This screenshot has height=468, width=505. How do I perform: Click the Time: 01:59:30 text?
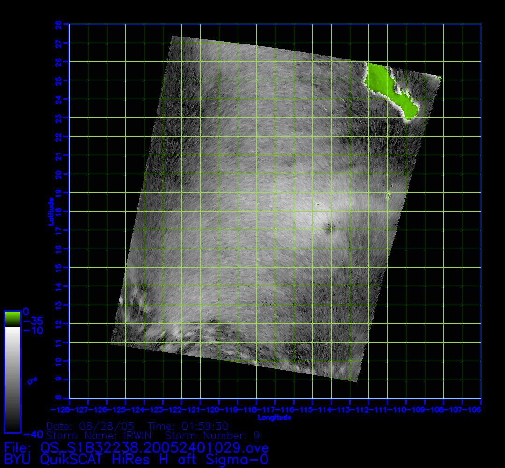coord(188,426)
